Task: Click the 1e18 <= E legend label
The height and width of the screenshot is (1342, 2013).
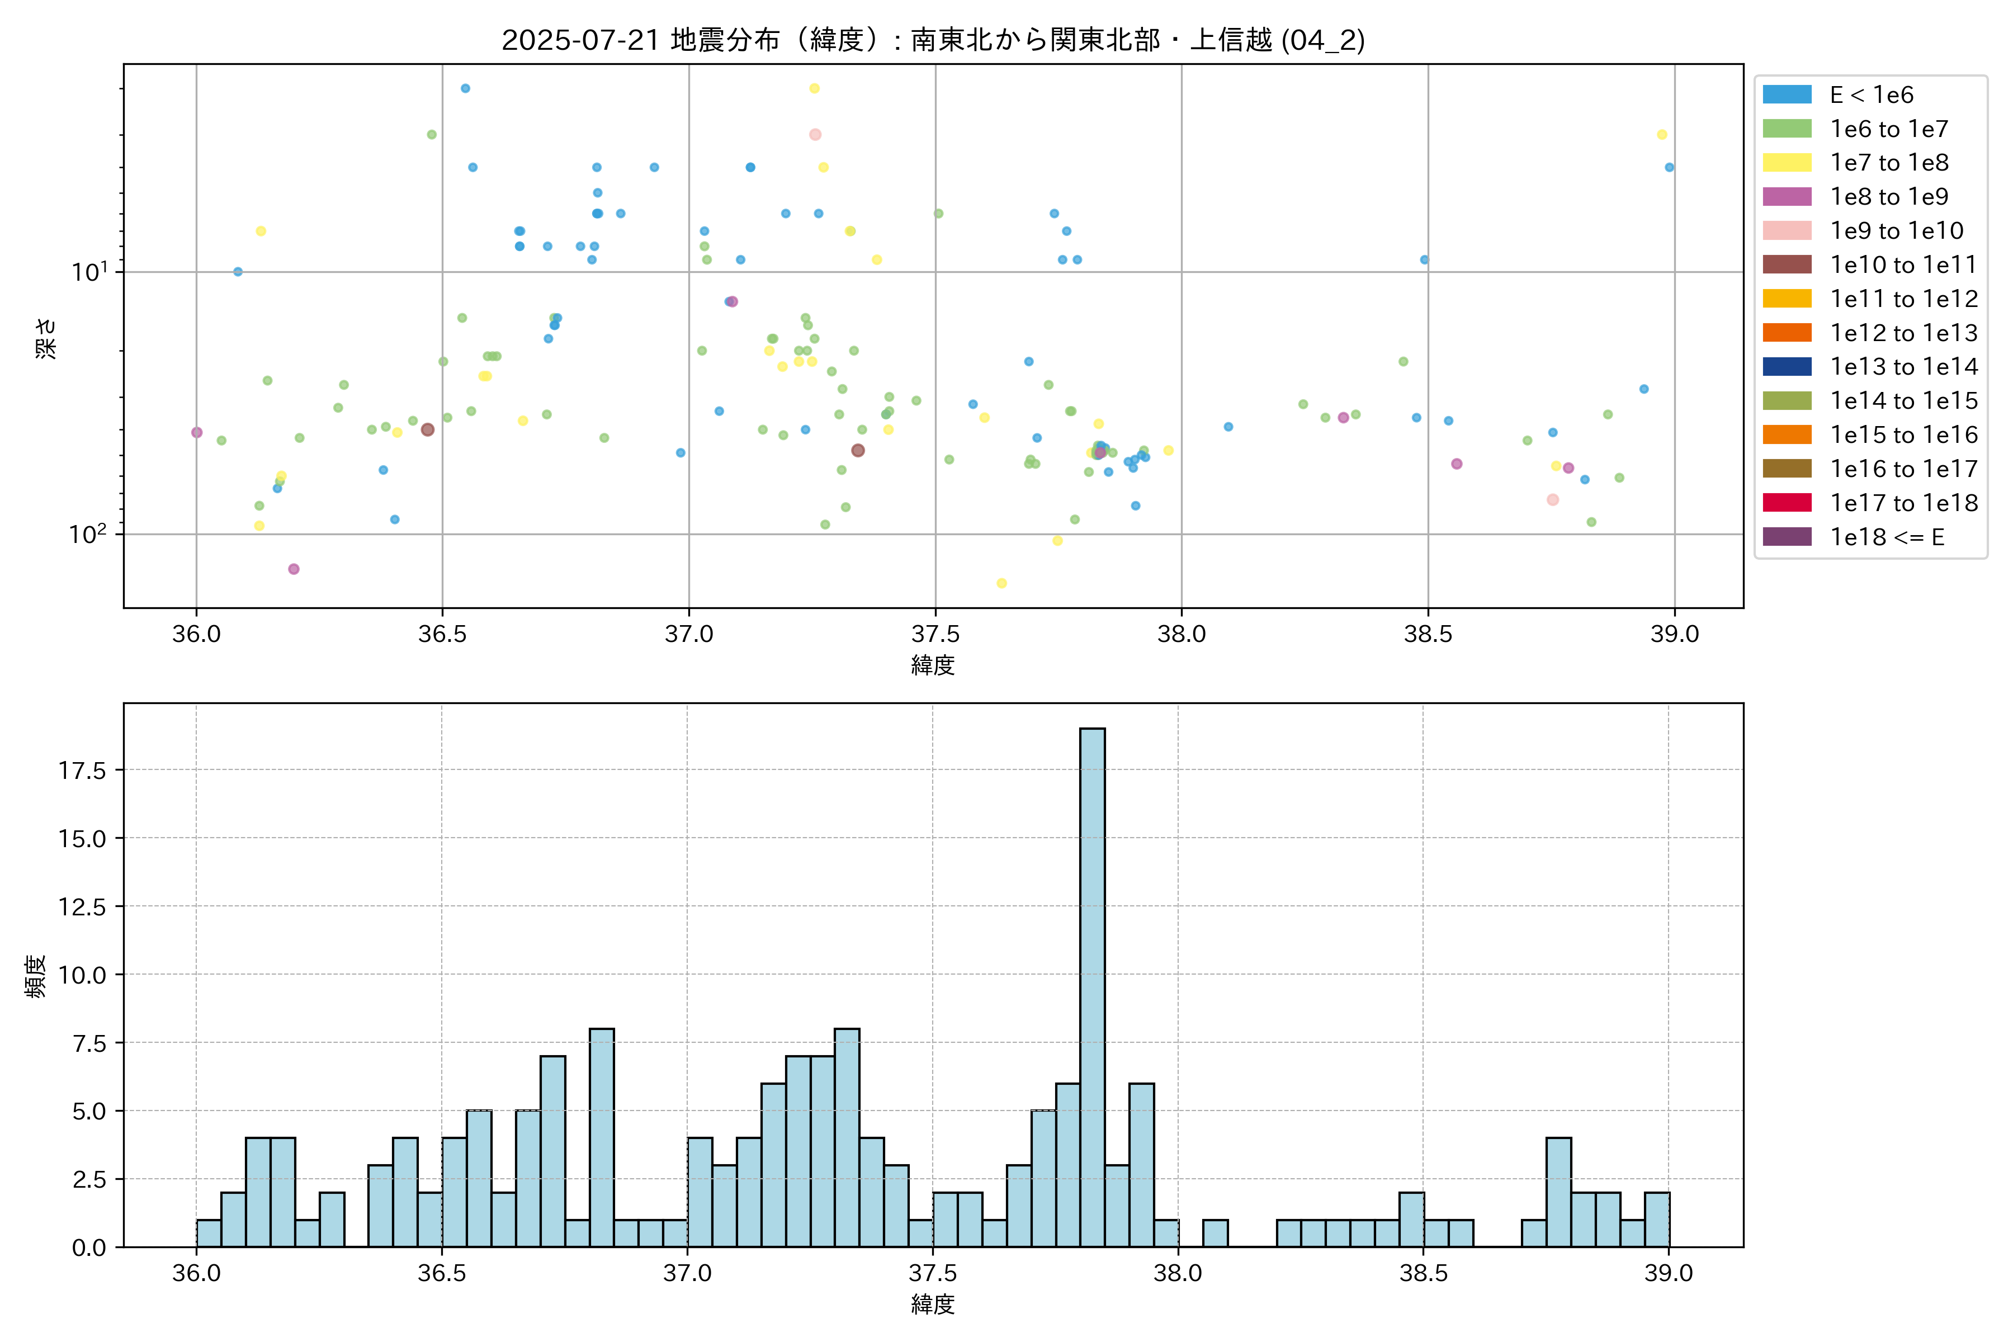Action: coord(1887,537)
